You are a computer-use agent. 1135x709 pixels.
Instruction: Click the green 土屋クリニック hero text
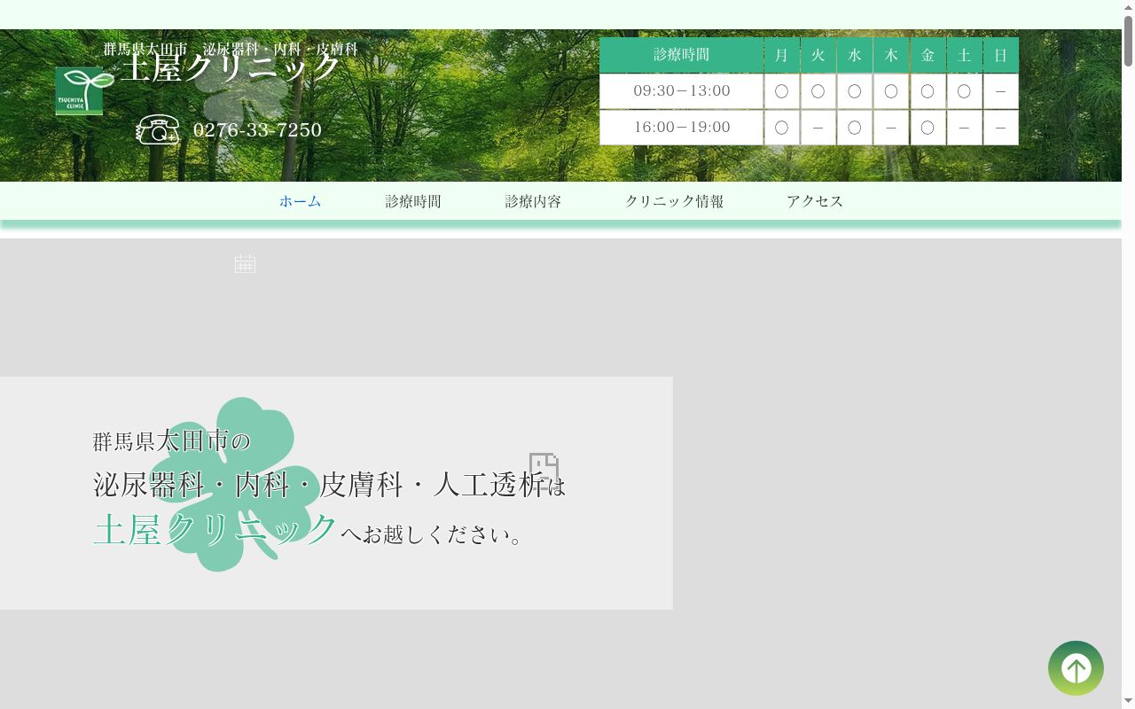(215, 530)
